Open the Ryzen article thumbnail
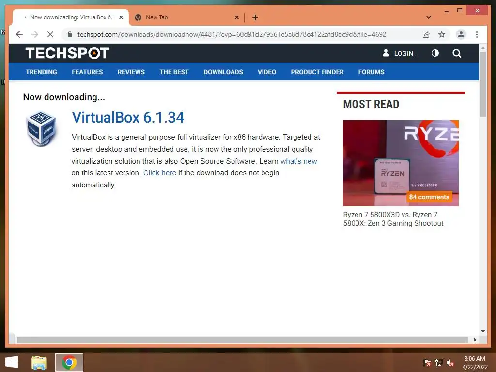The height and width of the screenshot is (372, 496). [x=401, y=163]
